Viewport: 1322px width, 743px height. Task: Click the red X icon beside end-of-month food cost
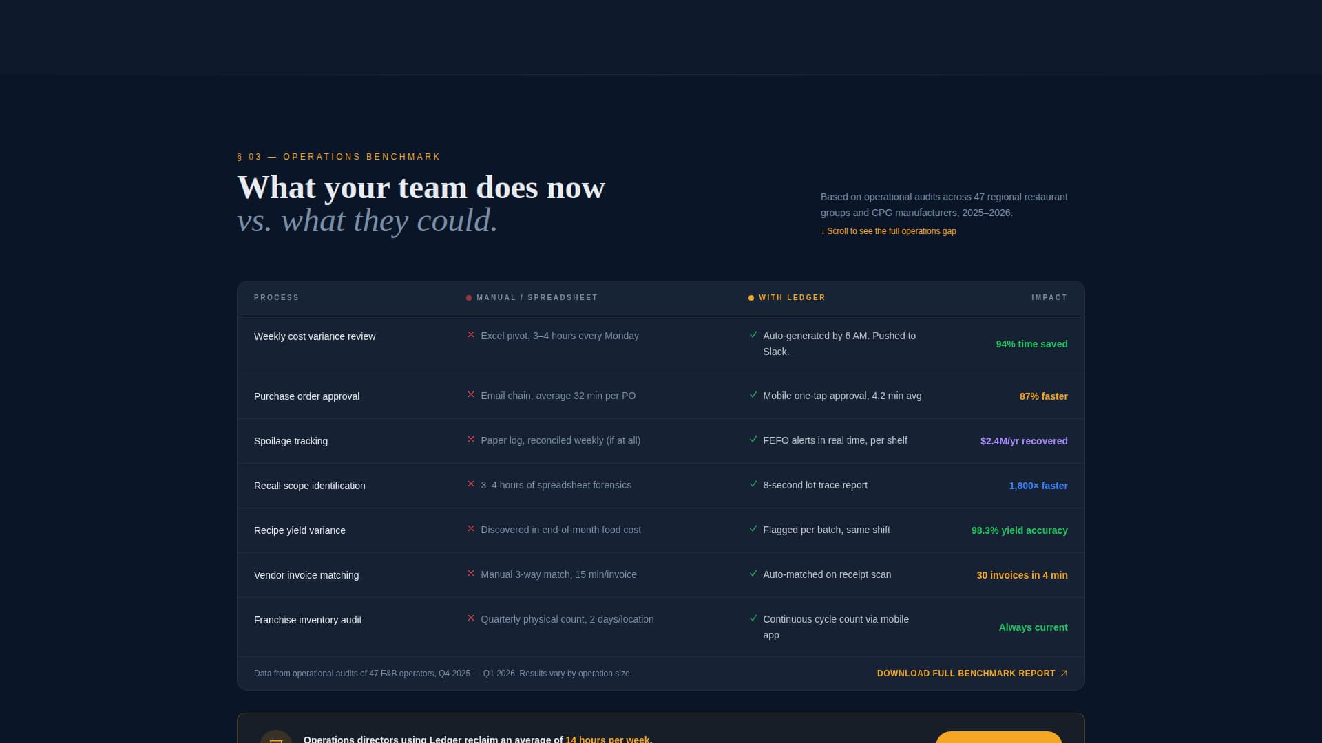pyautogui.click(x=471, y=529)
